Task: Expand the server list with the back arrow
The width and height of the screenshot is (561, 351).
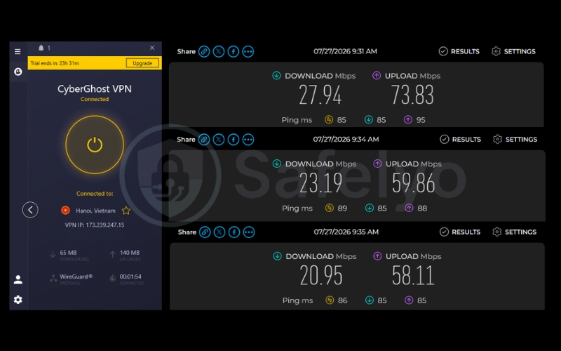Action: tap(30, 210)
